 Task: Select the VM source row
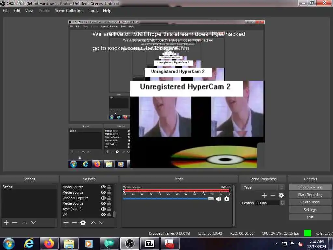87,215
